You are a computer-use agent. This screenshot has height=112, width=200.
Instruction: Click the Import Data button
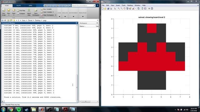[29, 12]
